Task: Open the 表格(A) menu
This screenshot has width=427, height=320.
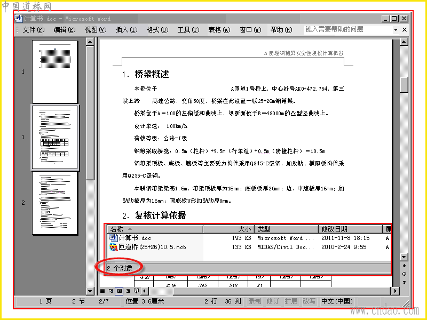Action: pyautogui.click(x=219, y=30)
